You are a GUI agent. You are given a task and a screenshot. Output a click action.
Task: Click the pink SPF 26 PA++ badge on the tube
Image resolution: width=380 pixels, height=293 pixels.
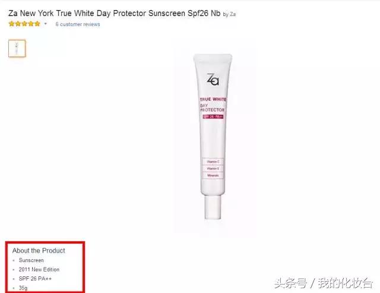[213, 116]
